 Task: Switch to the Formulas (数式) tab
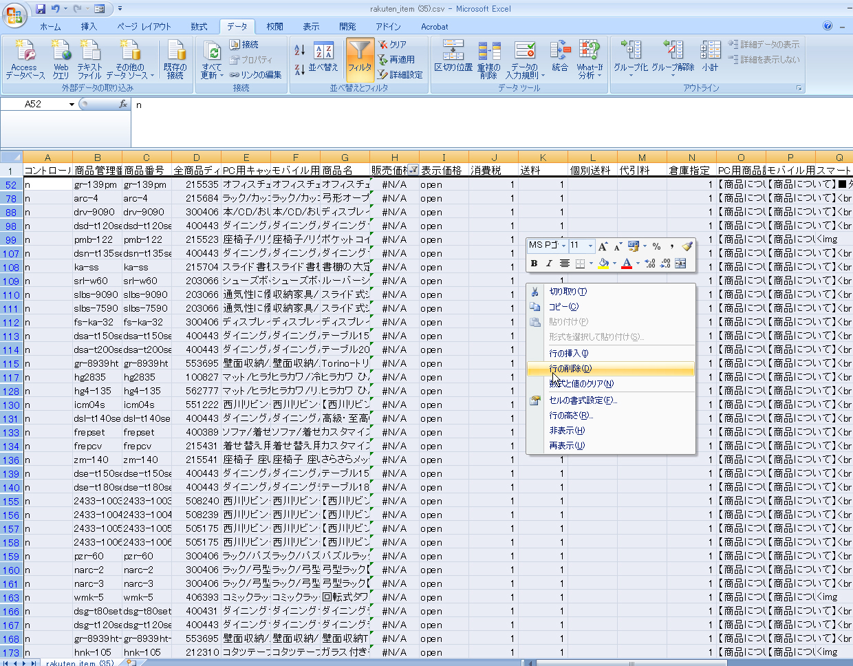(x=199, y=27)
